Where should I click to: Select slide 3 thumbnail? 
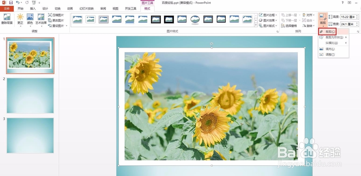point(30,136)
